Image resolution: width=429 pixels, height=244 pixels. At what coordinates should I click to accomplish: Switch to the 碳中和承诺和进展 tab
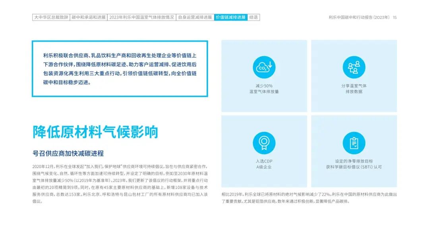click(89, 17)
